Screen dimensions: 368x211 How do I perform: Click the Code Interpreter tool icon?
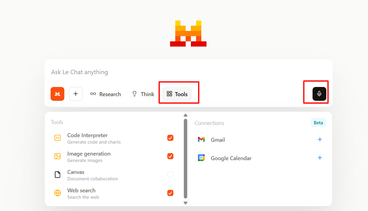pyautogui.click(x=57, y=138)
